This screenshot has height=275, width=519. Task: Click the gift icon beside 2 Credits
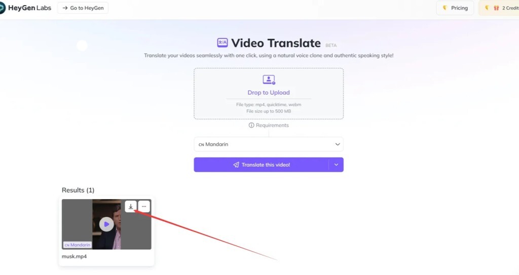pos(496,8)
